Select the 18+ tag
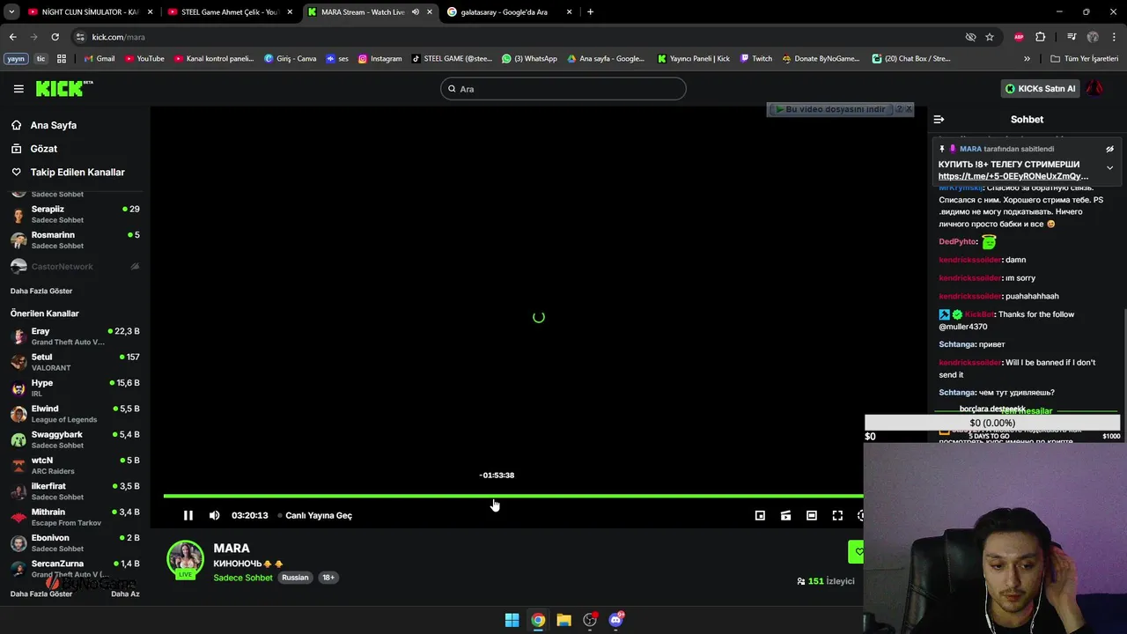This screenshot has height=634, width=1127. (x=328, y=578)
